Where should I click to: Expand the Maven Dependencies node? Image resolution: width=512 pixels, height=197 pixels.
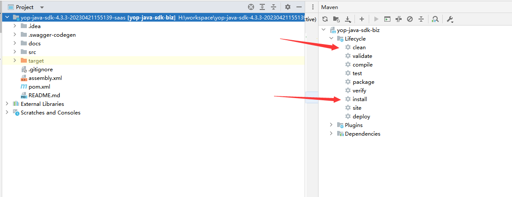[331, 133]
